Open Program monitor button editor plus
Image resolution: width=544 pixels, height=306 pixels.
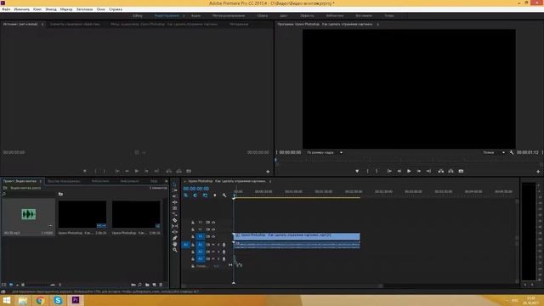(x=538, y=172)
